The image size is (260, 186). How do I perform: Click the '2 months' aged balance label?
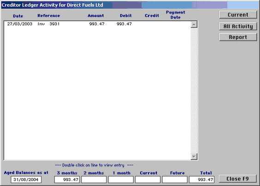pyautogui.click(x=94, y=173)
